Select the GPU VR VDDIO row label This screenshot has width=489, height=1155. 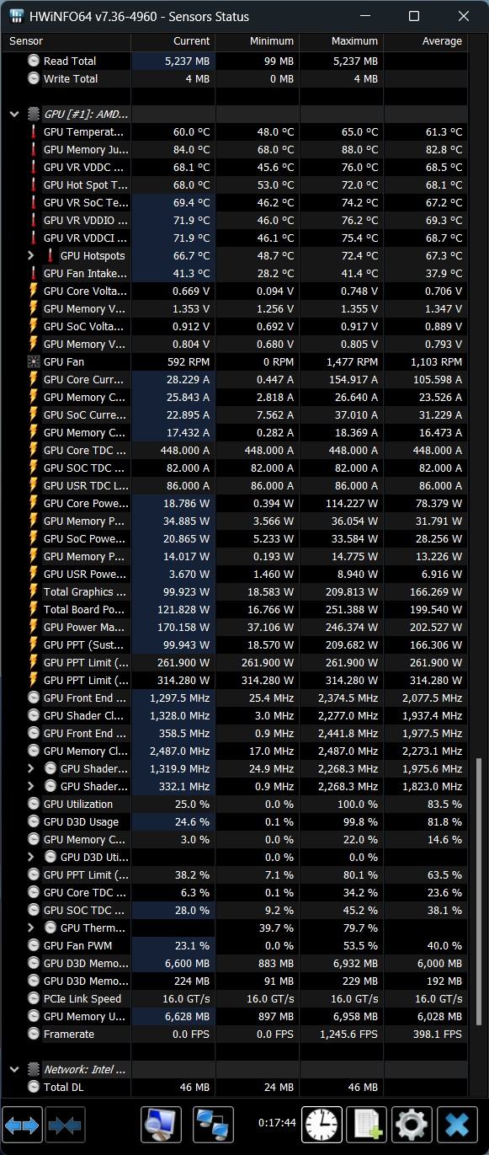tap(85, 220)
